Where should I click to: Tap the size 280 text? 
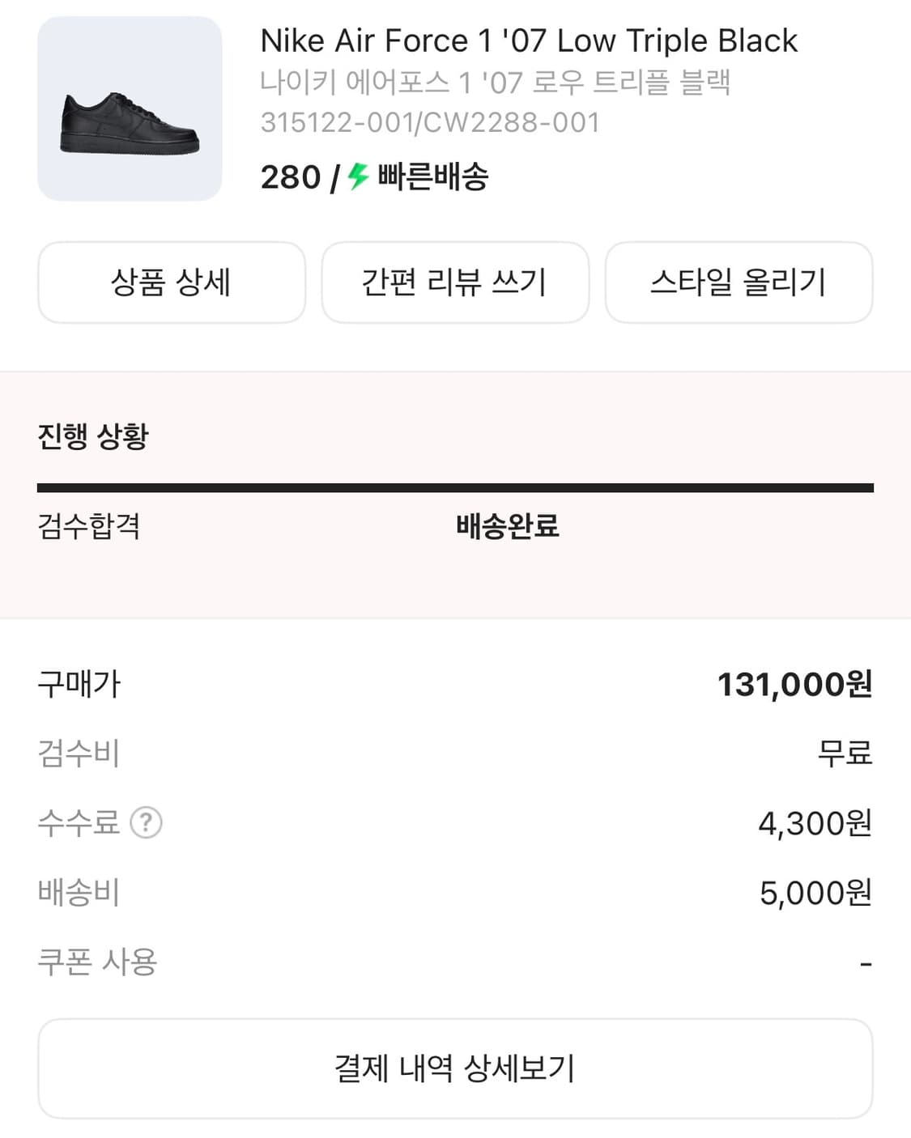tap(291, 177)
